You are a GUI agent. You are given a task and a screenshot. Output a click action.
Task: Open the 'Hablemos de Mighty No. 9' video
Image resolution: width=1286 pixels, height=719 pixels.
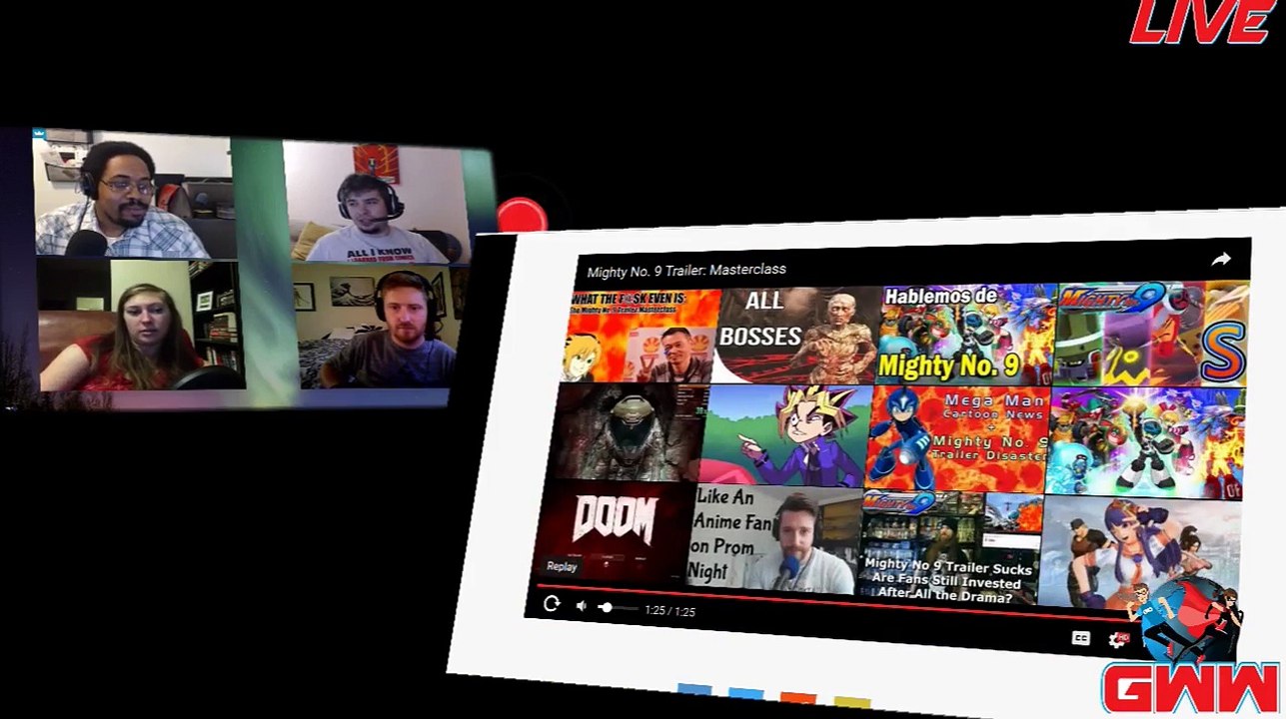click(966, 336)
